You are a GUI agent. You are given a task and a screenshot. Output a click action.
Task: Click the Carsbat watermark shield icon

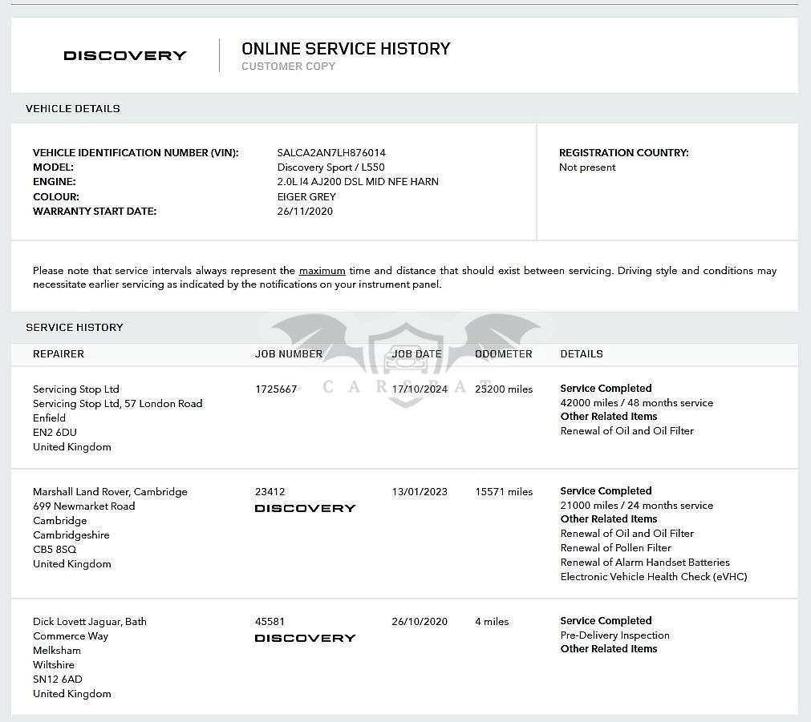click(x=407, y=365)
